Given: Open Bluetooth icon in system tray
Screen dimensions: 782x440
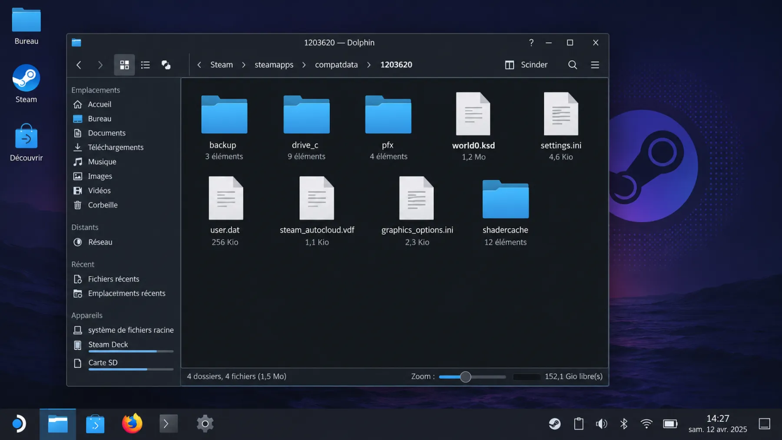Looking at the screenshot, I should (x=624, y=424).
